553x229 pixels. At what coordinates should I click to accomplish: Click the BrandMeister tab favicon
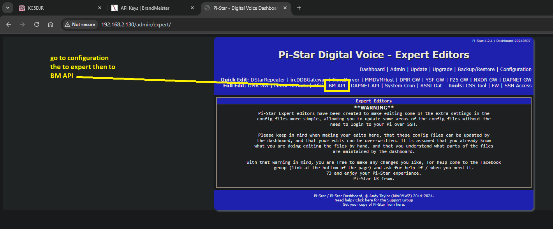coord(114,8)
